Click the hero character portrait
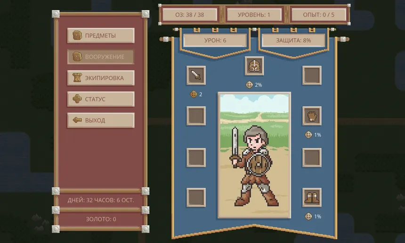Image resolution: width=405 pixels, height=243 pixels. tap(254, 155)
